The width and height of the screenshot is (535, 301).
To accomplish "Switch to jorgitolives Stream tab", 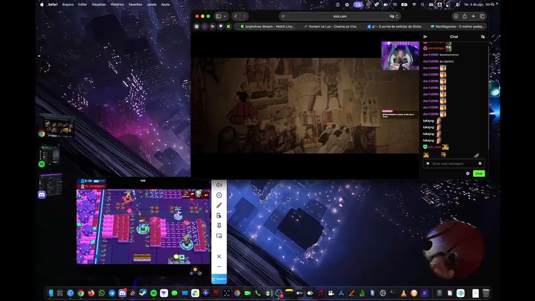I will pyautogui.click(x=267, y=26).
